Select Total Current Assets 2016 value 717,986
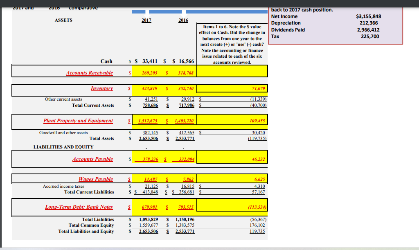419x250 pixels. tap(187, 105)
